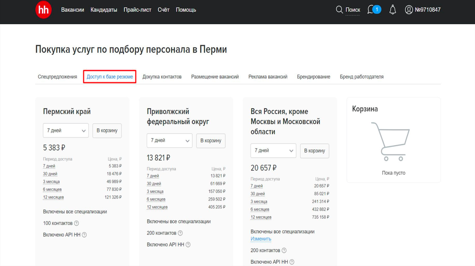Switch to Размещение вакансий tab
This screenshot has width=475, height=266.
coord(215,77)
